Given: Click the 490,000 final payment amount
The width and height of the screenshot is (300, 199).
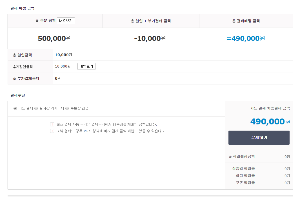Looking at the screenshot, I should click(267, 122).
